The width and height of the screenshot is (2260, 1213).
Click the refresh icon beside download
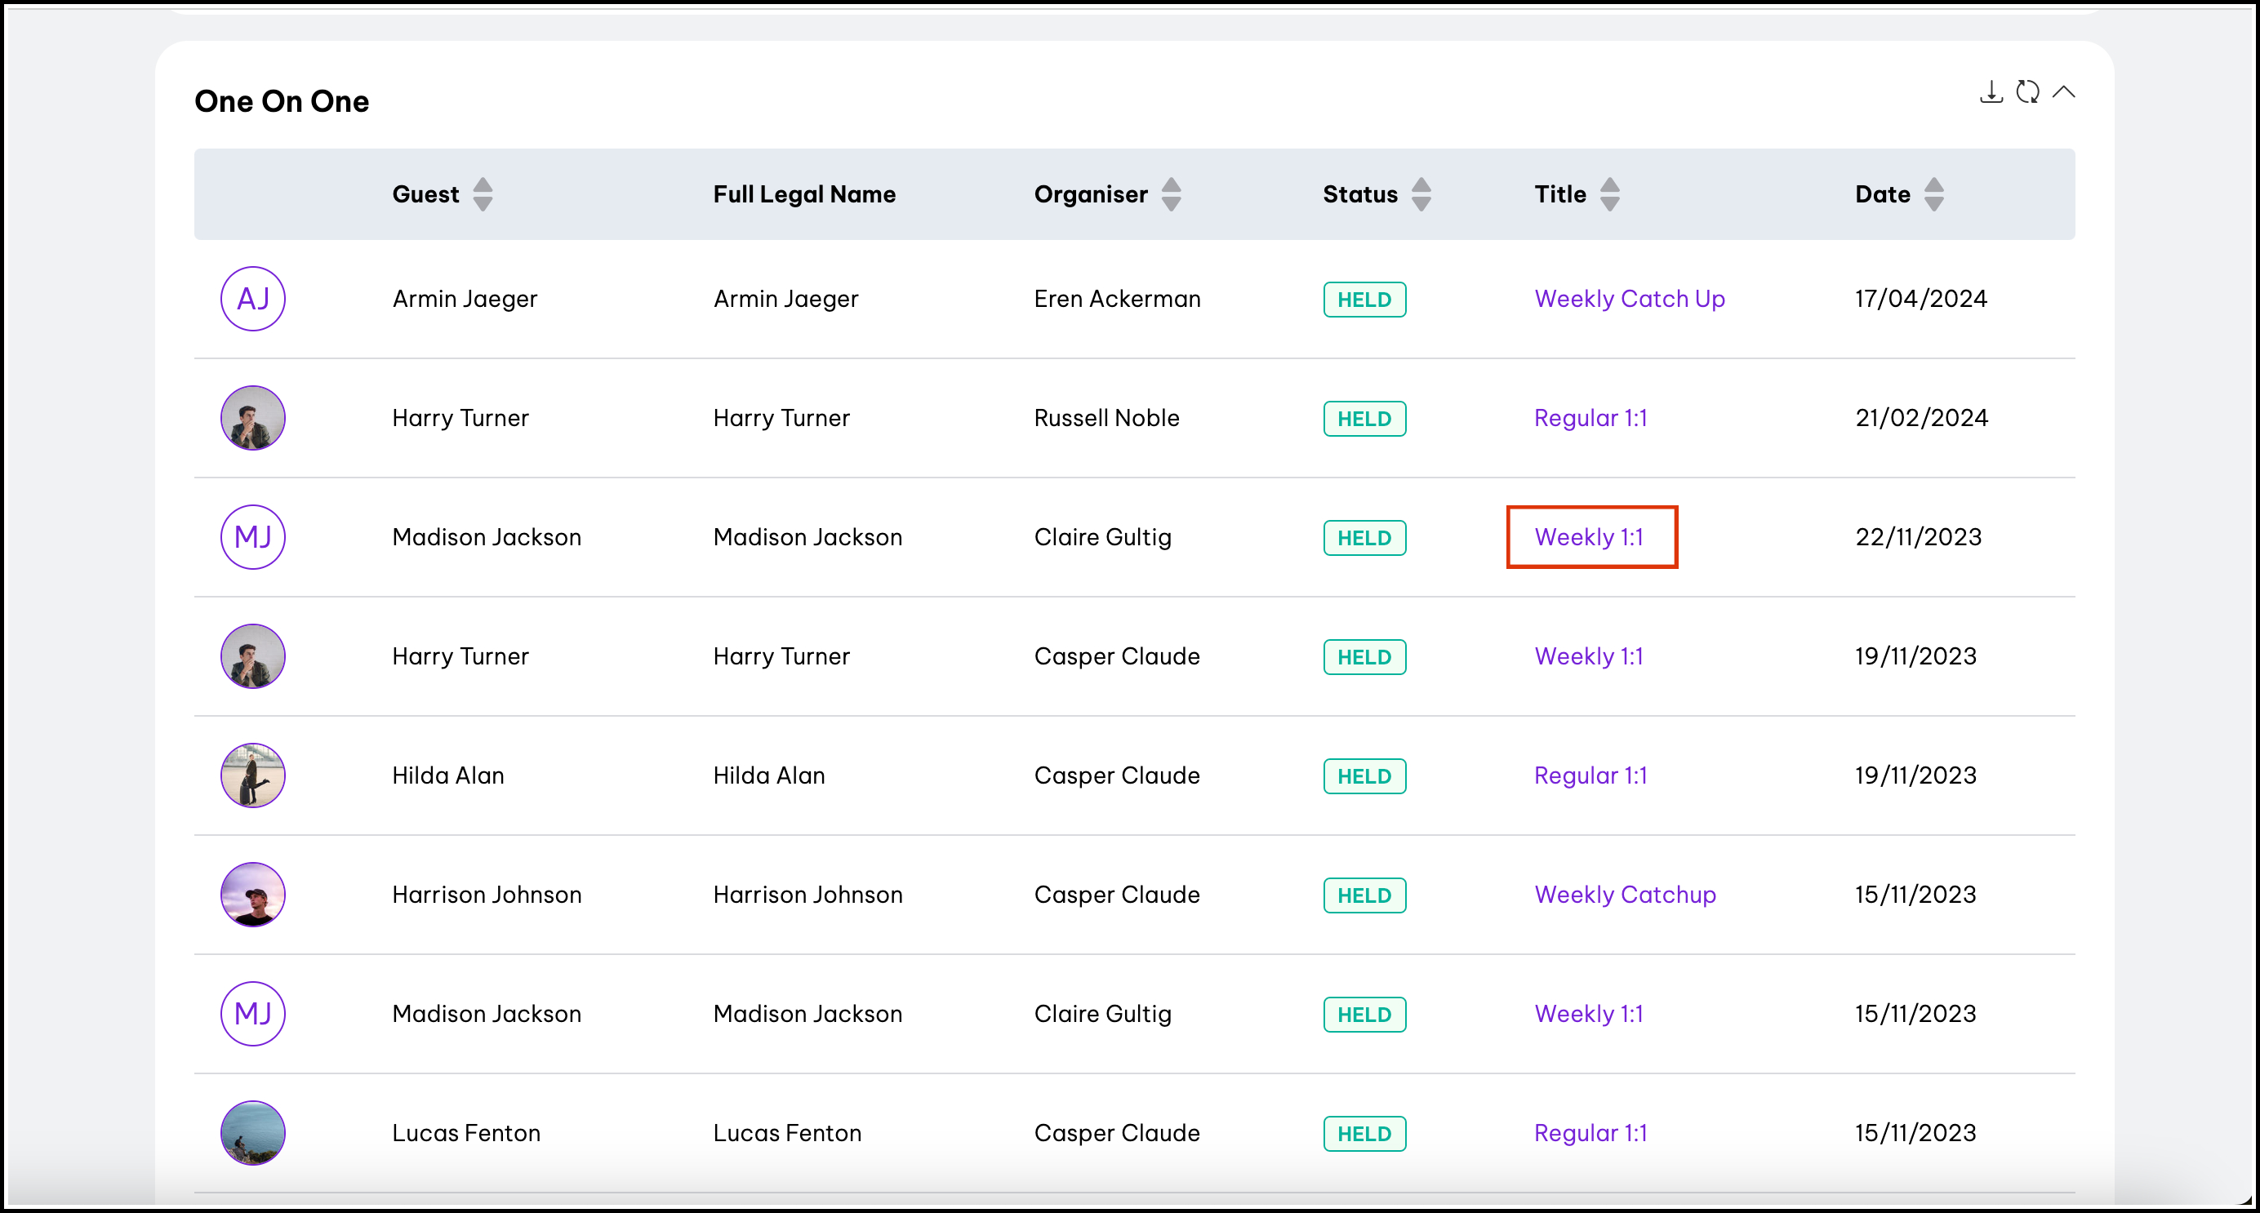click(2026, 92)
